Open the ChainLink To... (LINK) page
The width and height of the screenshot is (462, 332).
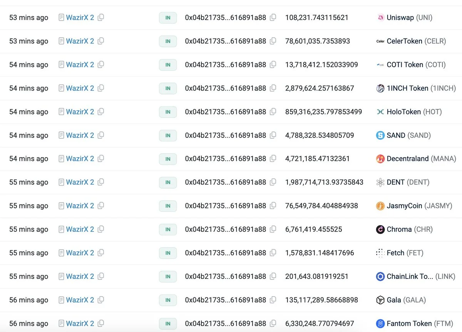tap(421, 276)
